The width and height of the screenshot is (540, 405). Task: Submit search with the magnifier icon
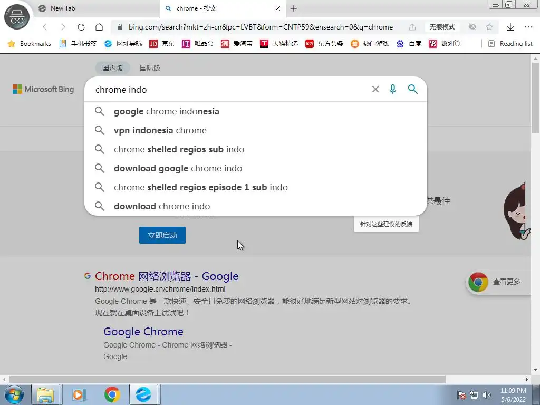point(412,89)
